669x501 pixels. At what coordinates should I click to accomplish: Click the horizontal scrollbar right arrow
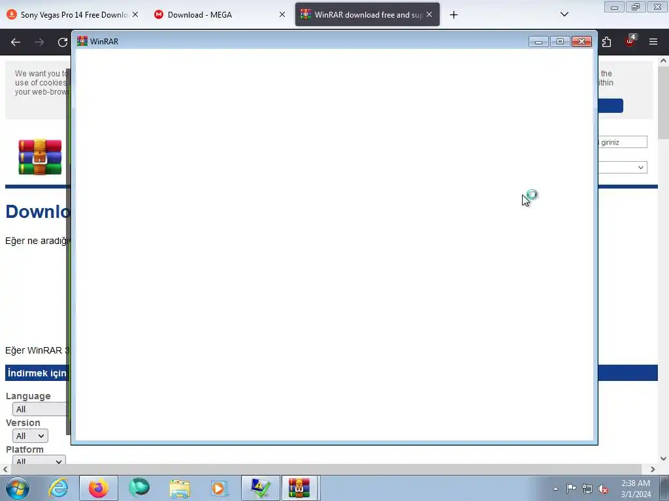(x=653, y=469)
